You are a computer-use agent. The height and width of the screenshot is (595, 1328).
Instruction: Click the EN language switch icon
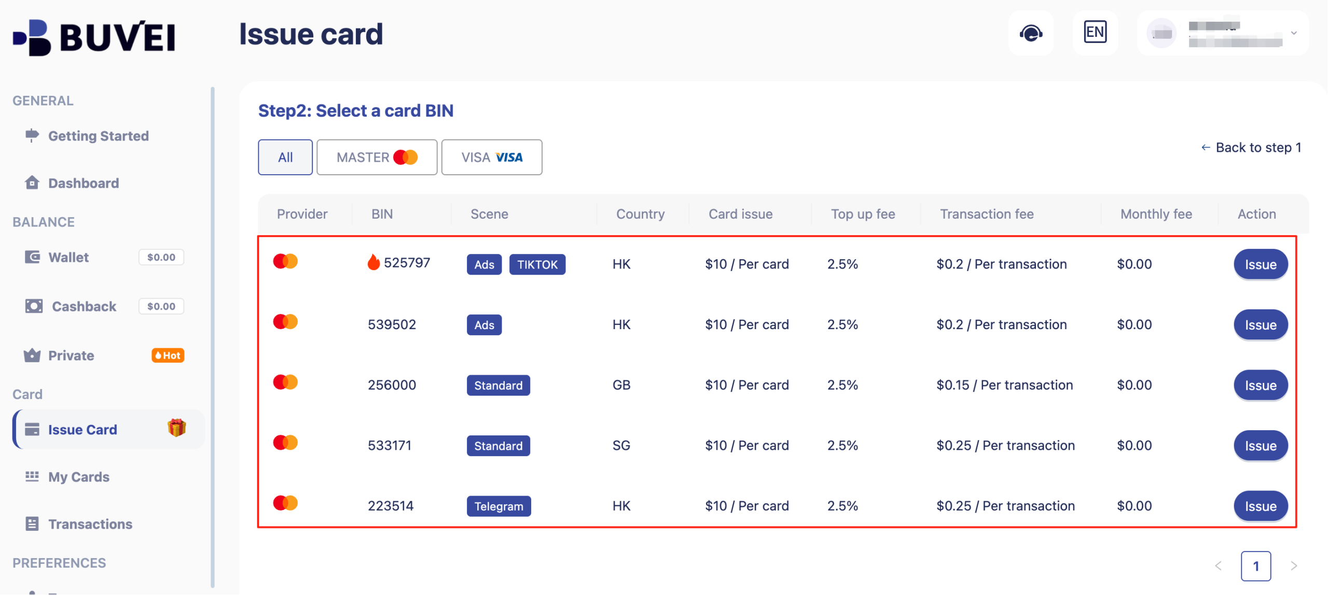[1095, 32]
